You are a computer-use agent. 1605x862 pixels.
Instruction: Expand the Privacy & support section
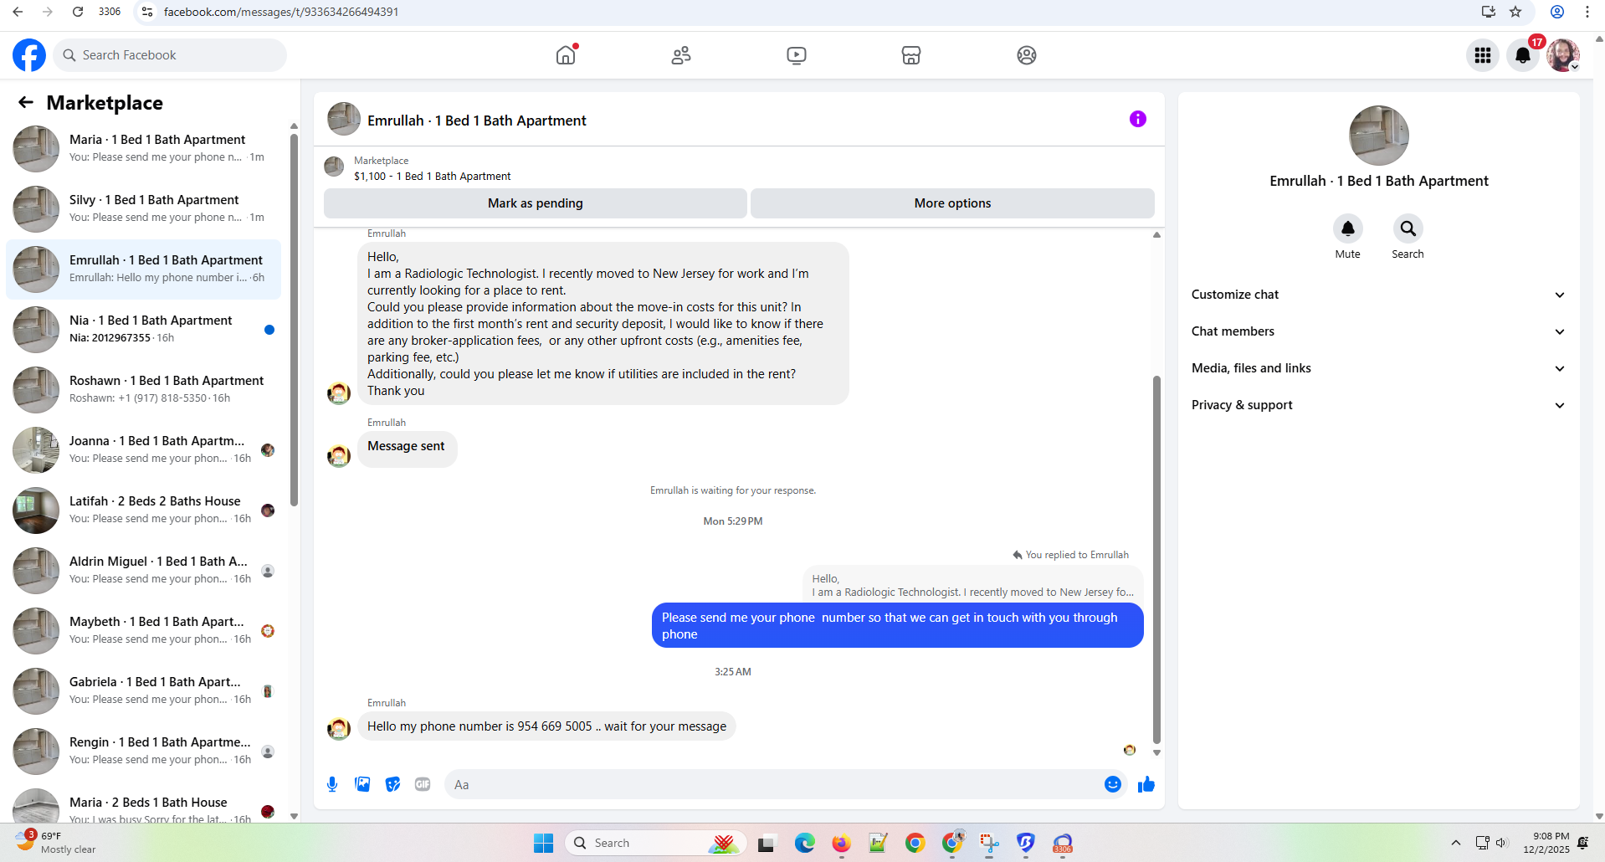[x=1378, y=405]
